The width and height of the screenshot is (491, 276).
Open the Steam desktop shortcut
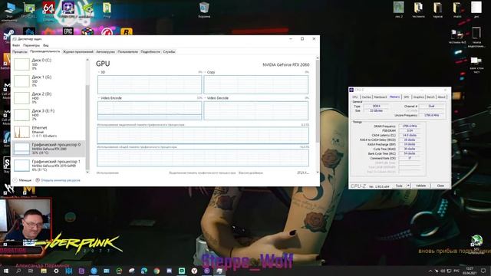(8, 34)
